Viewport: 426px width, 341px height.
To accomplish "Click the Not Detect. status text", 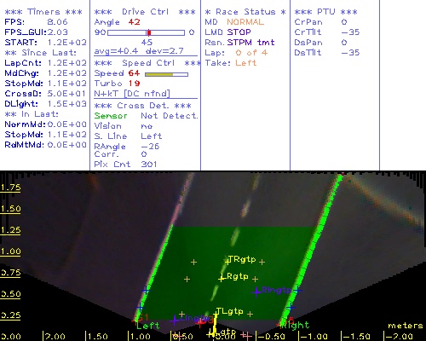I will [x=170, y=116].
